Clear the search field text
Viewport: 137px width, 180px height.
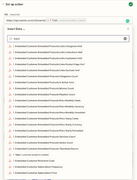125,39
